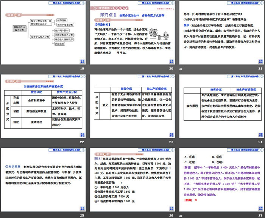Click slide number label 25

pos(82,215)
